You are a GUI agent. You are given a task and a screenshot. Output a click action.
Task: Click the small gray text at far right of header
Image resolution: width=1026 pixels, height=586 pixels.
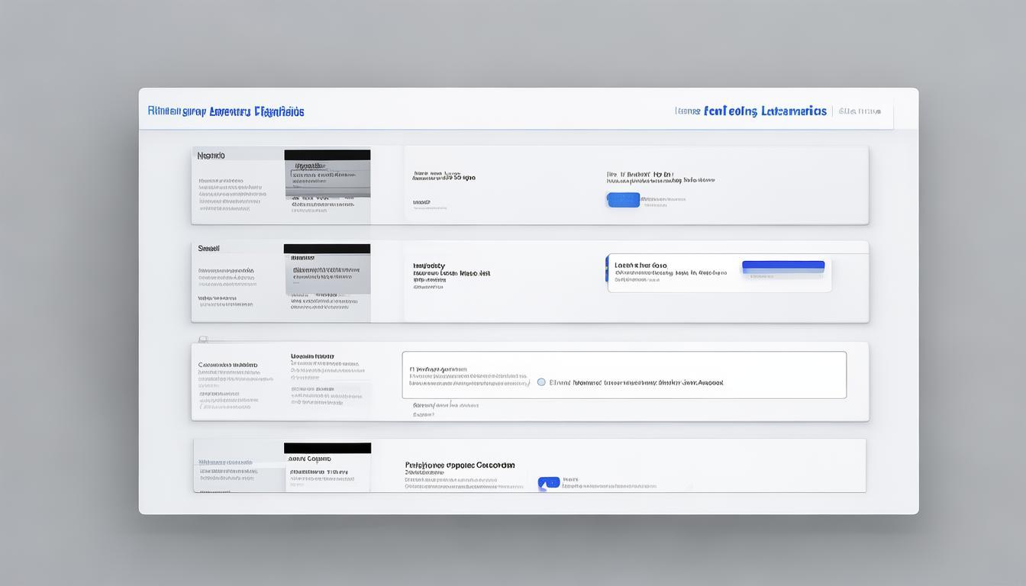[860, 111]
